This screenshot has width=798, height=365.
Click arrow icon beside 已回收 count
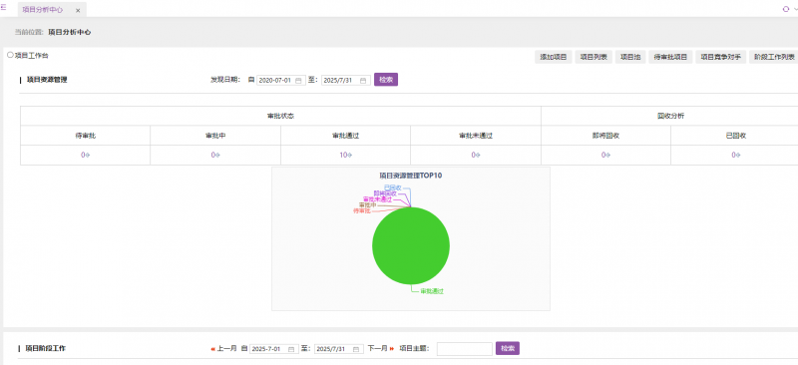click(x=738, y=156)
